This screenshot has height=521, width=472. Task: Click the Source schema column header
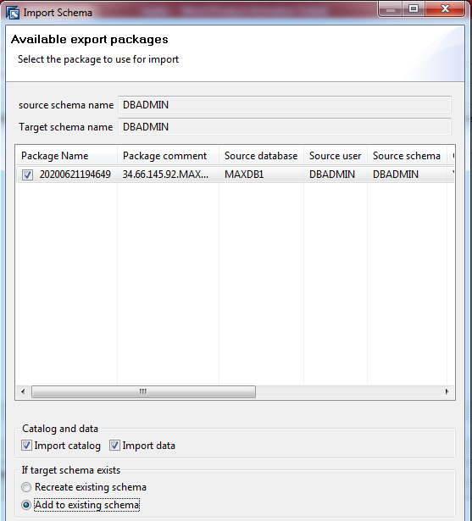click(407, 156)
